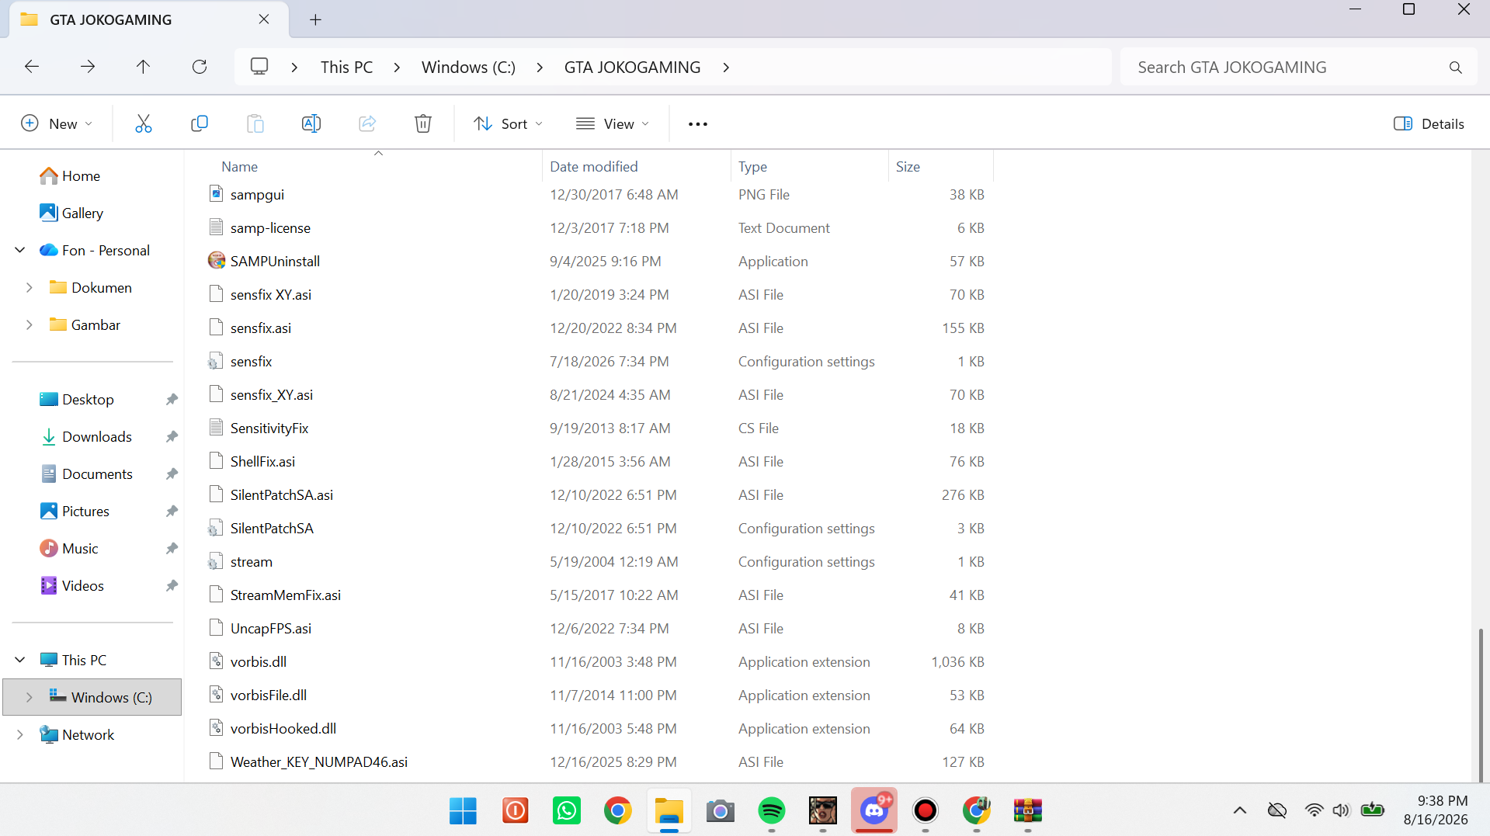Screen dimensions: 1490x836
Task: Select Weather_KEY_NUMPAD46.asi file
Action: tap(318, 762)
